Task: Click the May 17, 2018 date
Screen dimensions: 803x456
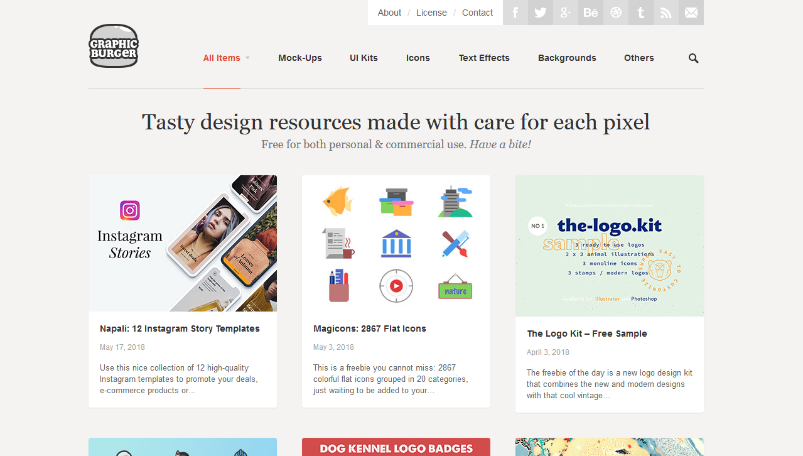Action: pyautogui.click(x=122, y=347)
